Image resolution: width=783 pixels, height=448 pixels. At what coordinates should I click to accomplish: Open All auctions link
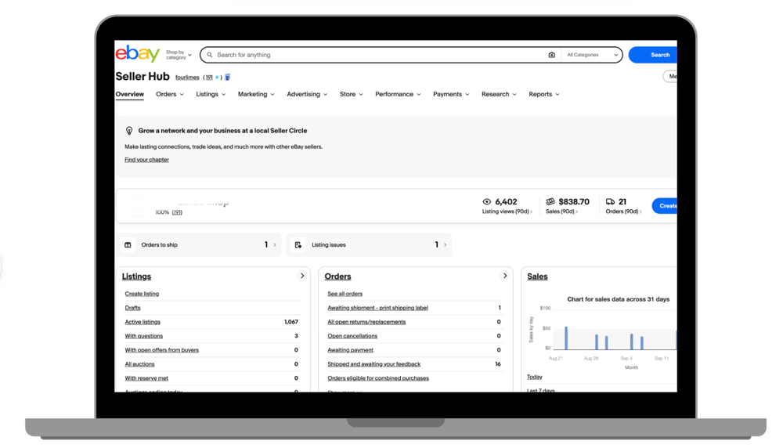[140, 364]
